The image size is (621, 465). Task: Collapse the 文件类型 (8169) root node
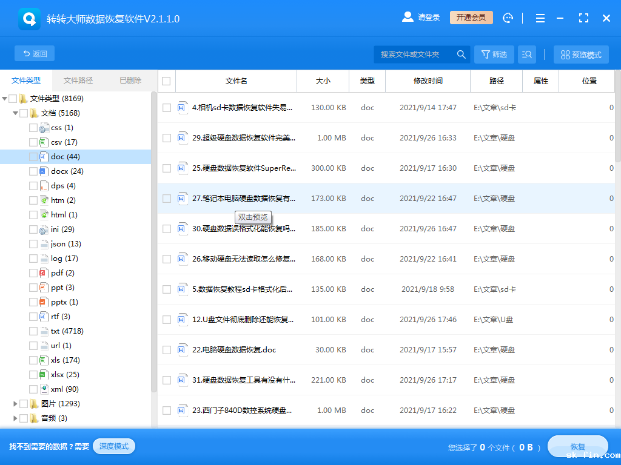6,98
